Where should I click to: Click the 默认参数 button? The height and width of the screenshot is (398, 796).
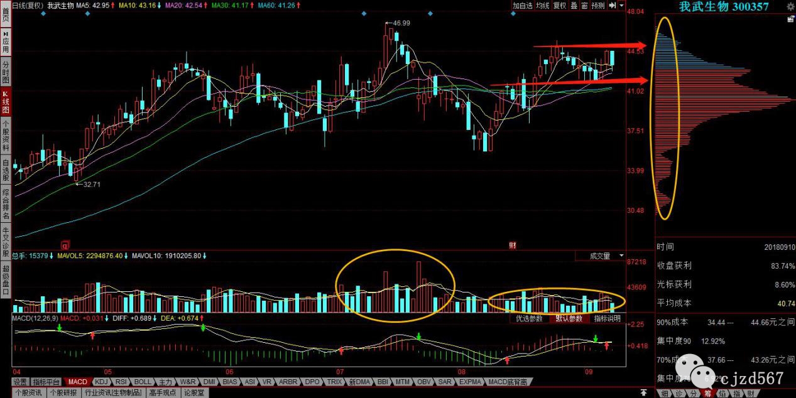click(569, 319)
